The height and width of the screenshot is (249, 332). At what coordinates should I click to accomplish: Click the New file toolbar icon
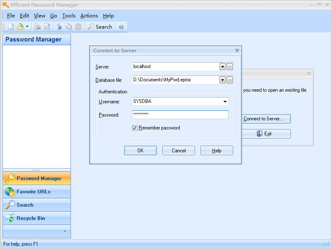(x=11, y=27)
